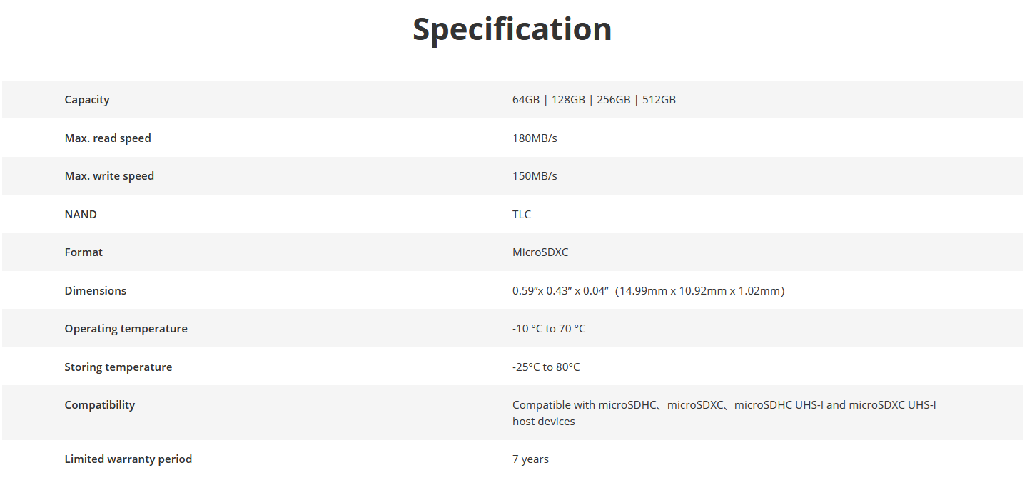The width and height of the screenshot is (1027, 480).
Task: Click the Compatibility row label
Action: 100,405
